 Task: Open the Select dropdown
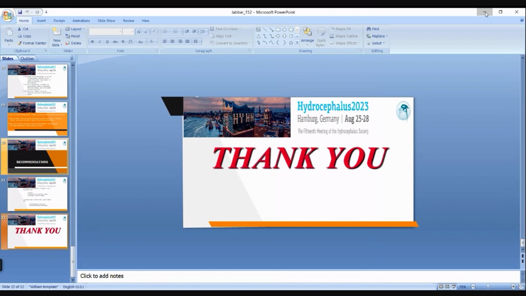(376, 43)
